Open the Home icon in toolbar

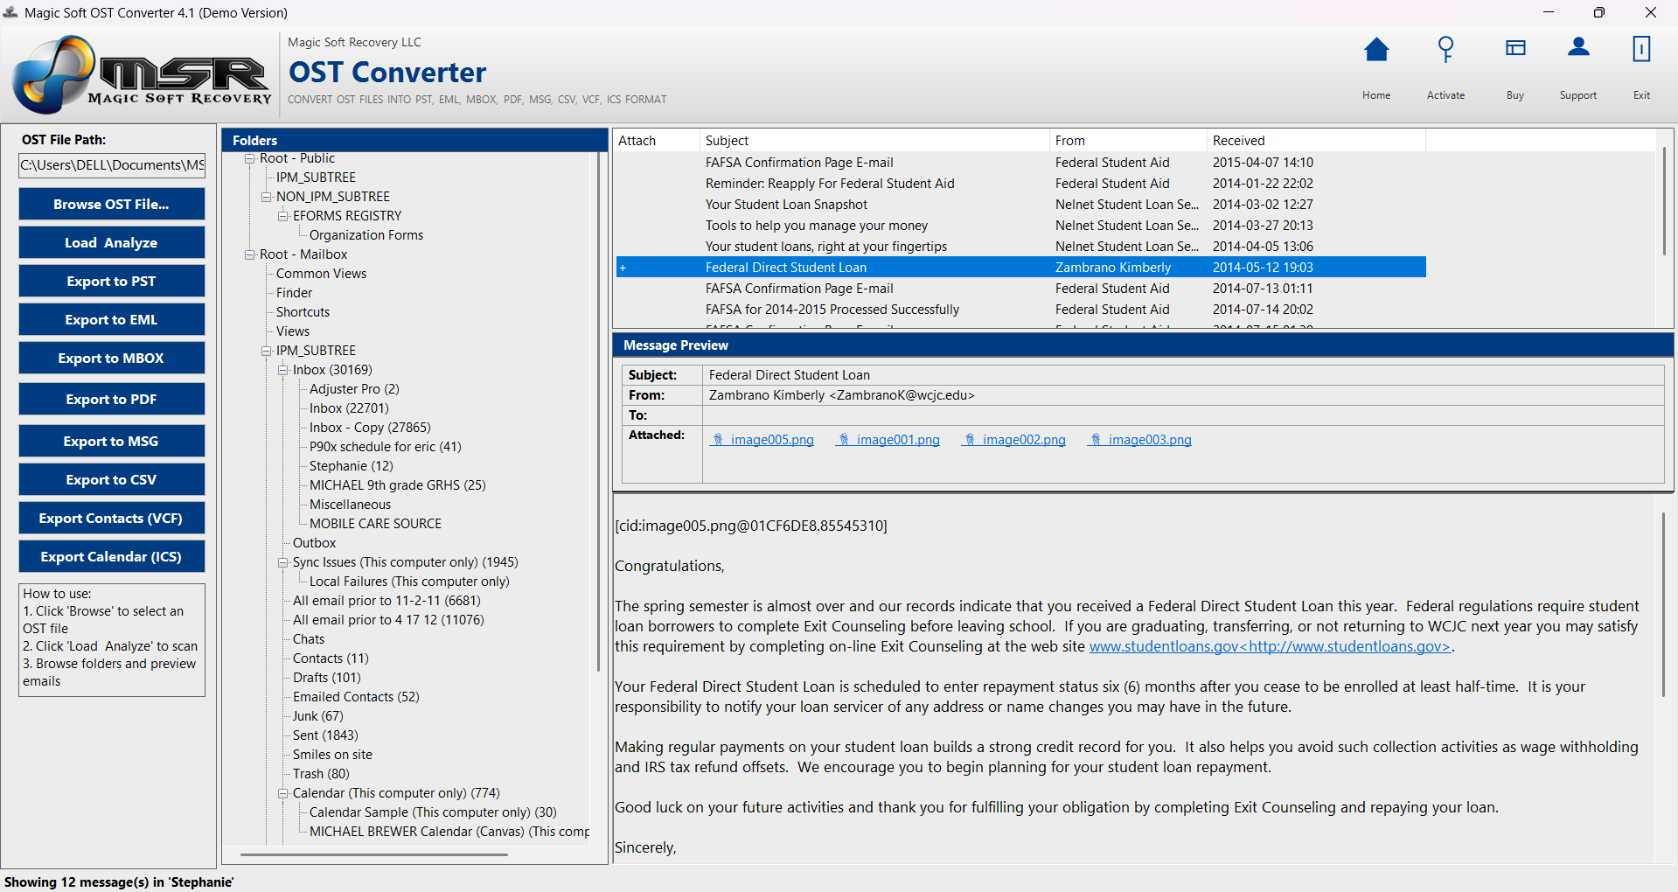[x=1376, y=50]
